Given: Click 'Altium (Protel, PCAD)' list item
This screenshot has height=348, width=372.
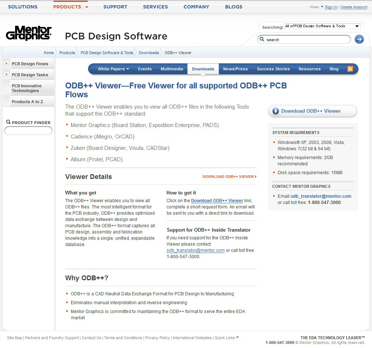Looking at the screenshot, I should 96,159.
